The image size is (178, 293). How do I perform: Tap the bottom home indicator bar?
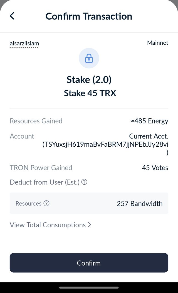(89, 287)
